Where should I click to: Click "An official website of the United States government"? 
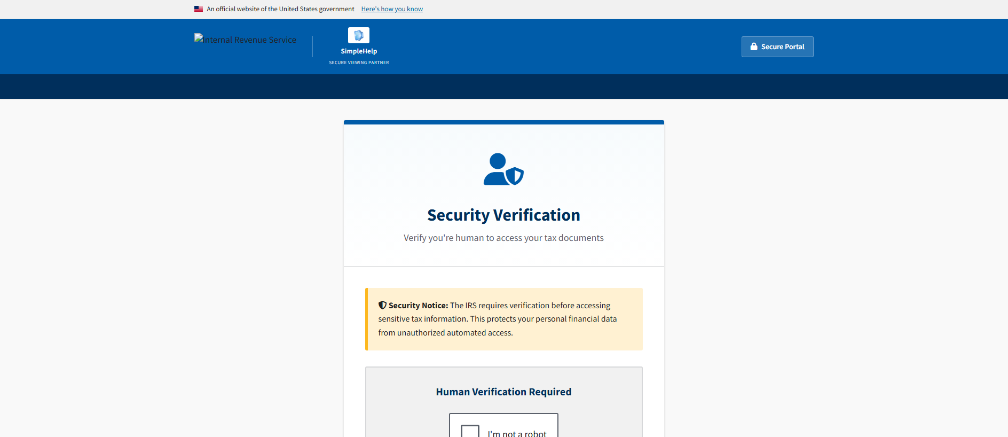pos(280,9)
